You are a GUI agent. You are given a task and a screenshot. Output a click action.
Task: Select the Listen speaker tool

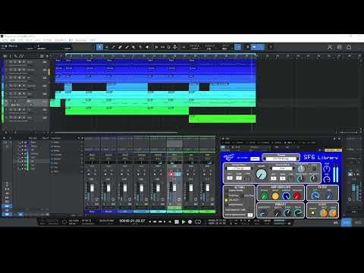pos(147,47)
